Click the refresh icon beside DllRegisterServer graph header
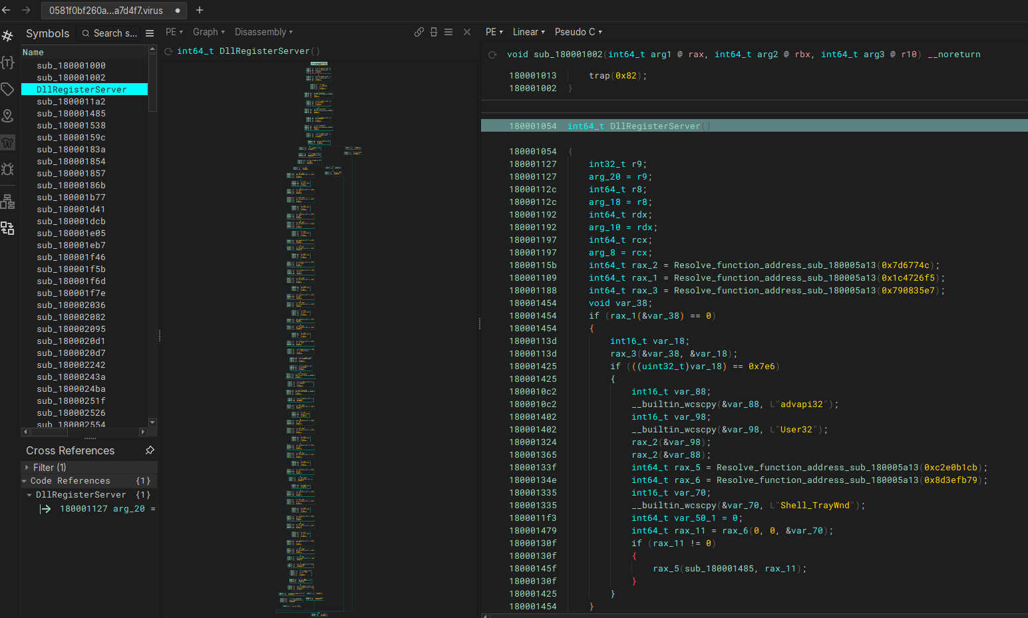The height and width of the screenshot is (618, 1028). [x=169, y=51]
